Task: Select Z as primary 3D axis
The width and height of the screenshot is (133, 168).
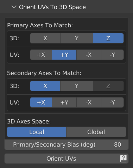Action: pos(108,38)
